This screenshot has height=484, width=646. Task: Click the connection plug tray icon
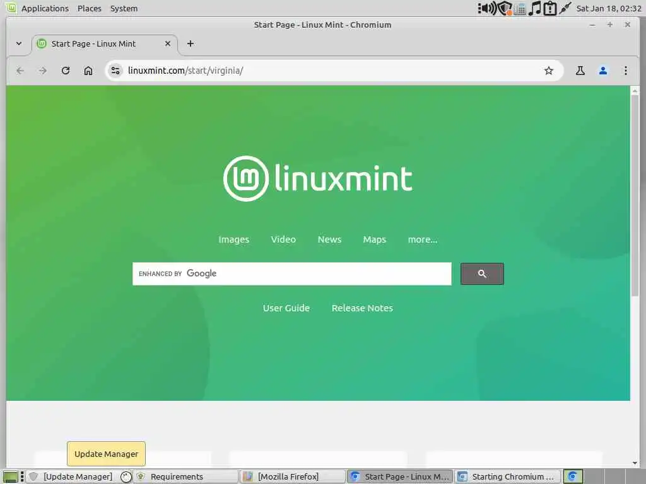pos(565,8)
